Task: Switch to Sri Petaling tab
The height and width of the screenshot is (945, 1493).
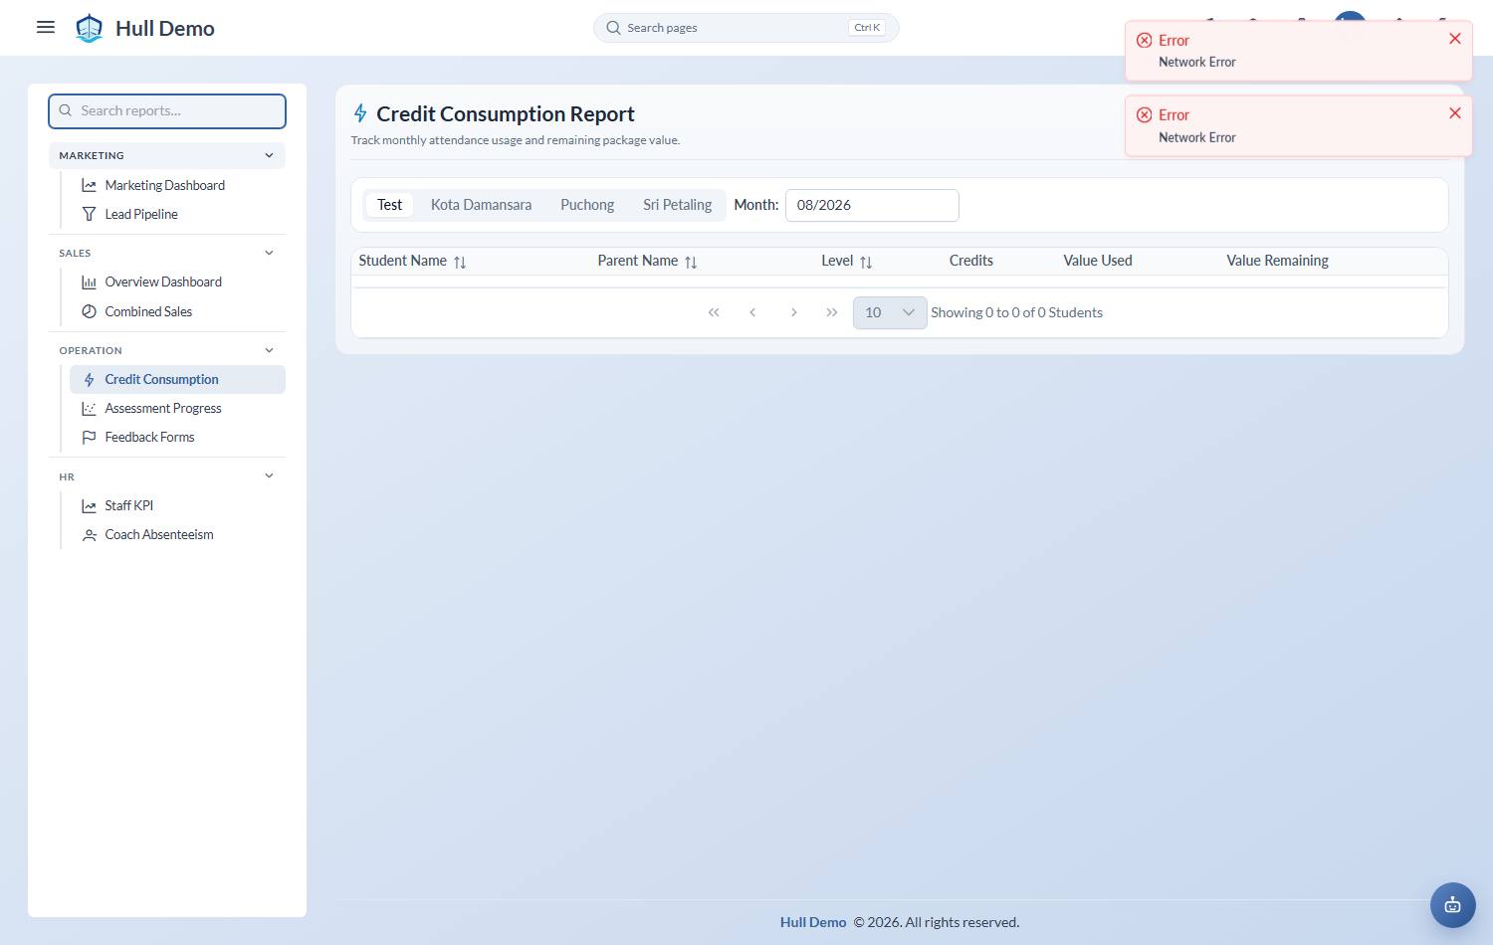Action: [677, 205]
